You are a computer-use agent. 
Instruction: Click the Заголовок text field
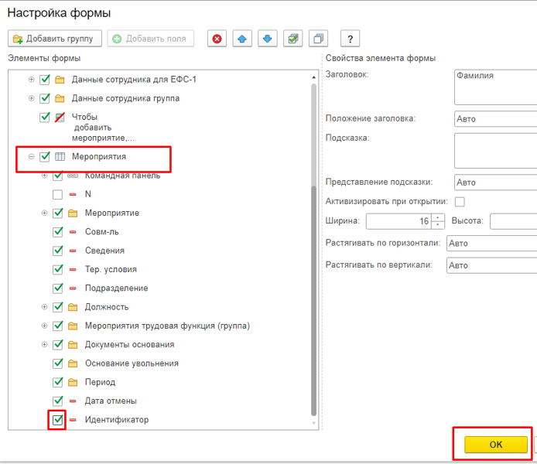(495, 87)
